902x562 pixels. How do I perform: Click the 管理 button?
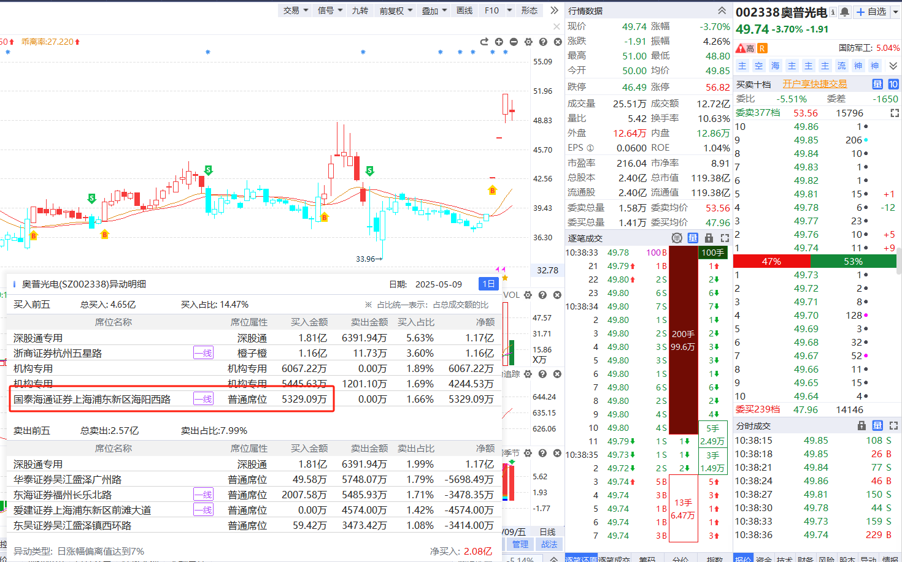(520, 544)
